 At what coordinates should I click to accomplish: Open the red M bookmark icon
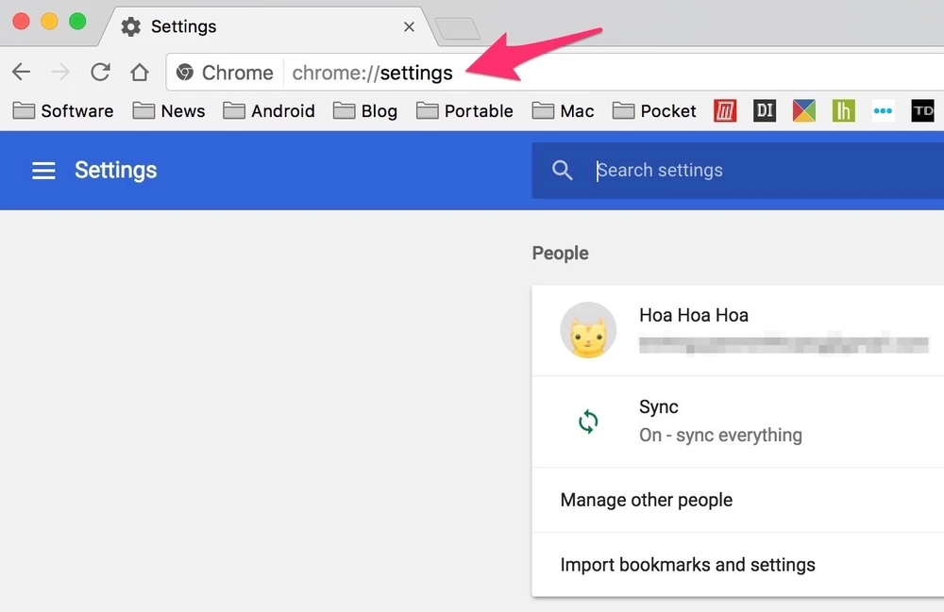tap(725, 111)
